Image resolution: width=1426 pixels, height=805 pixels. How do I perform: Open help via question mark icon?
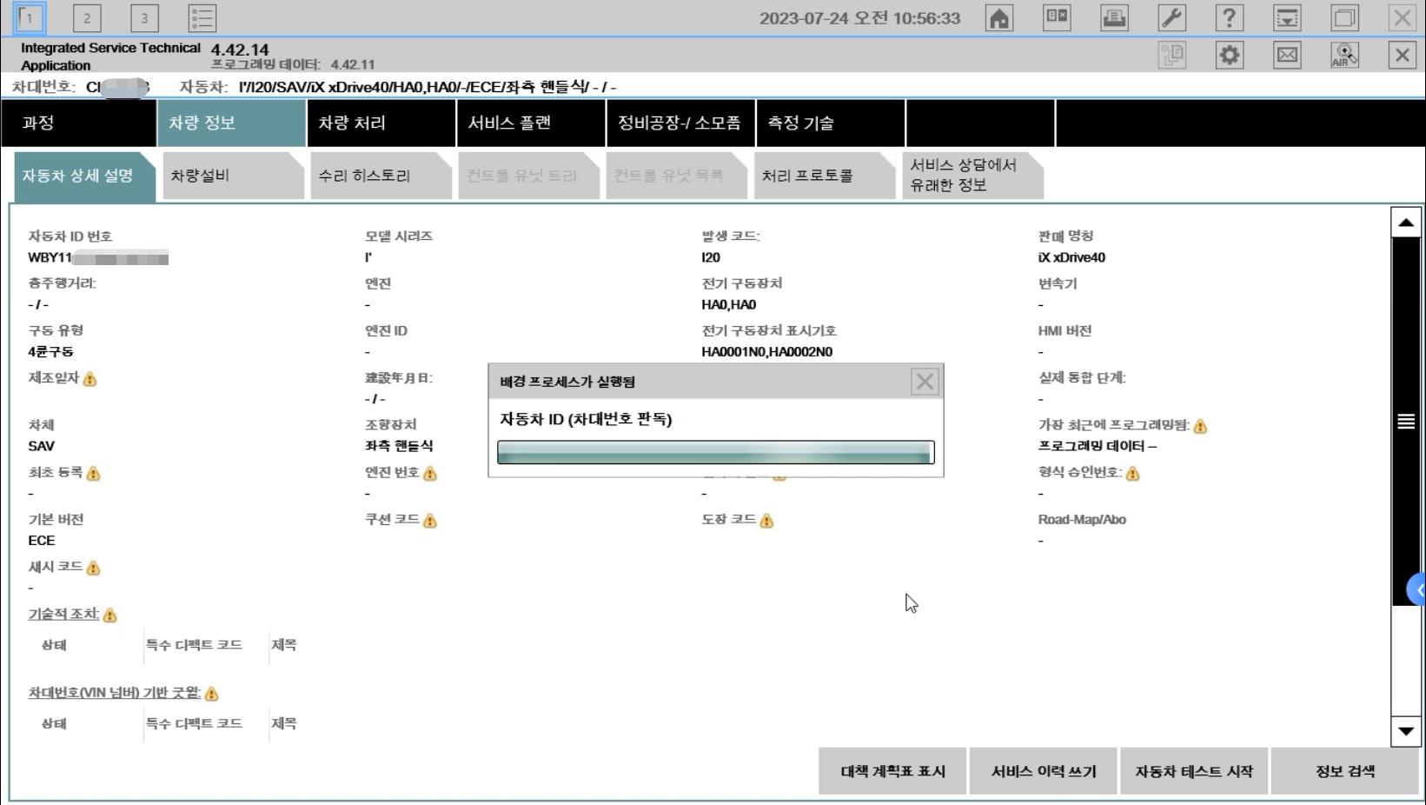(x=1229, y=17)
